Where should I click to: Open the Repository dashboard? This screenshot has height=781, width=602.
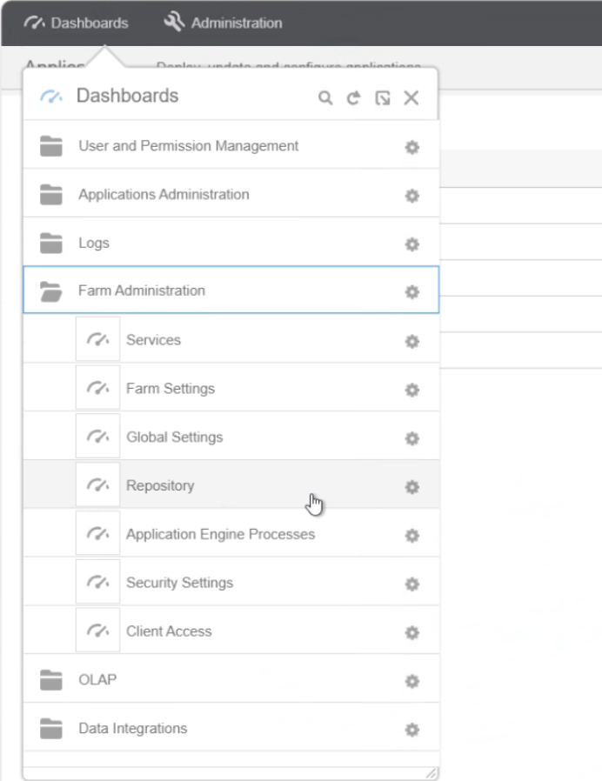(231, 484)
